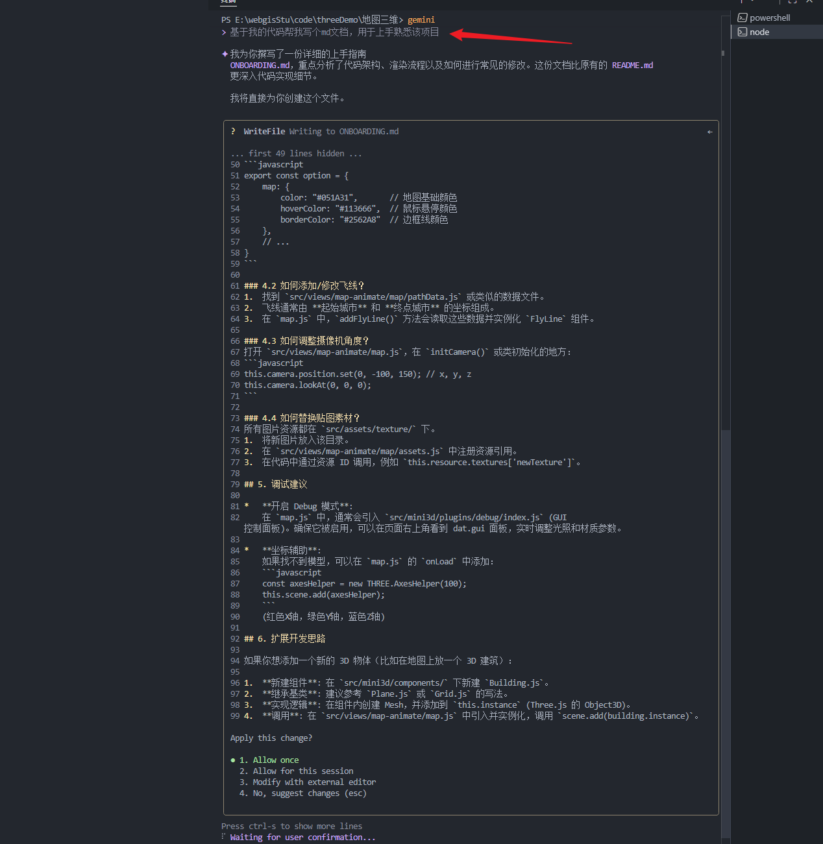Click 'Apply this change?' prompt text
The width and height of the screenshot is (823, 844).
pyautogui.click(x=271, y=738)
